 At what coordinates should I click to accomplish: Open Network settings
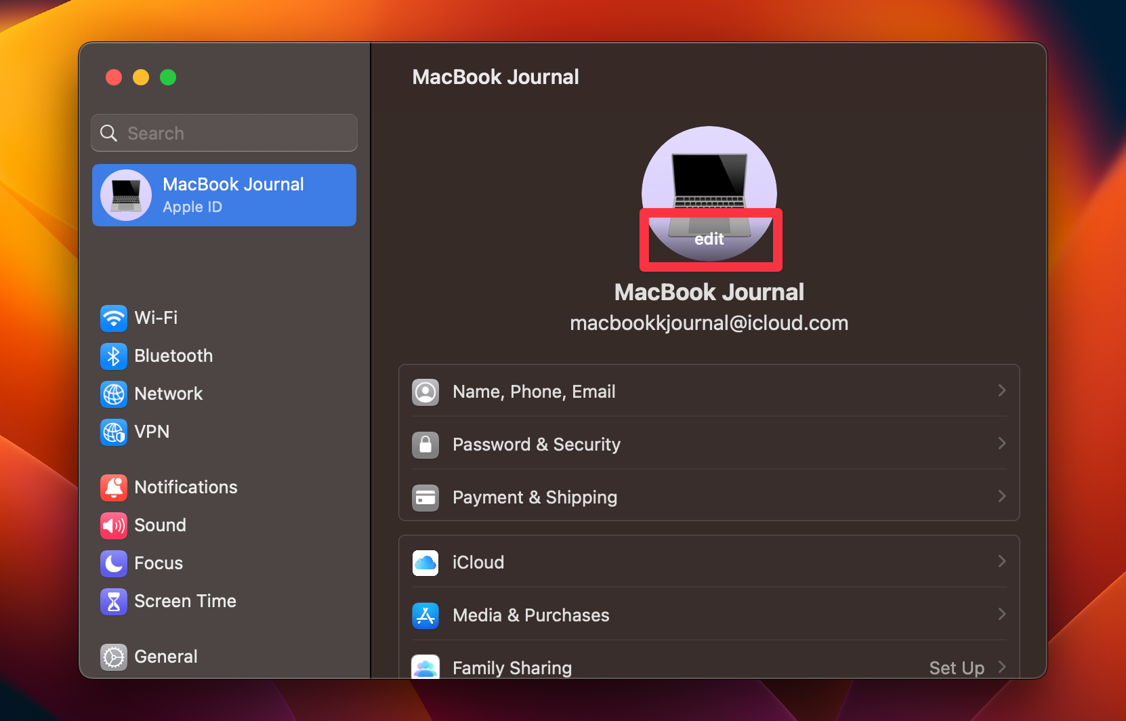[114, 394]
